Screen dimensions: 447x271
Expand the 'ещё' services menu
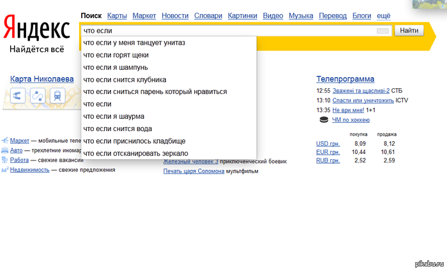point(383,15)
